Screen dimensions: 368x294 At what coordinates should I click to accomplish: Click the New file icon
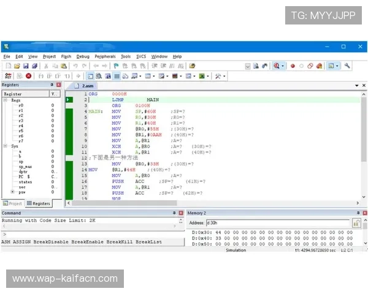pos(7,66)
